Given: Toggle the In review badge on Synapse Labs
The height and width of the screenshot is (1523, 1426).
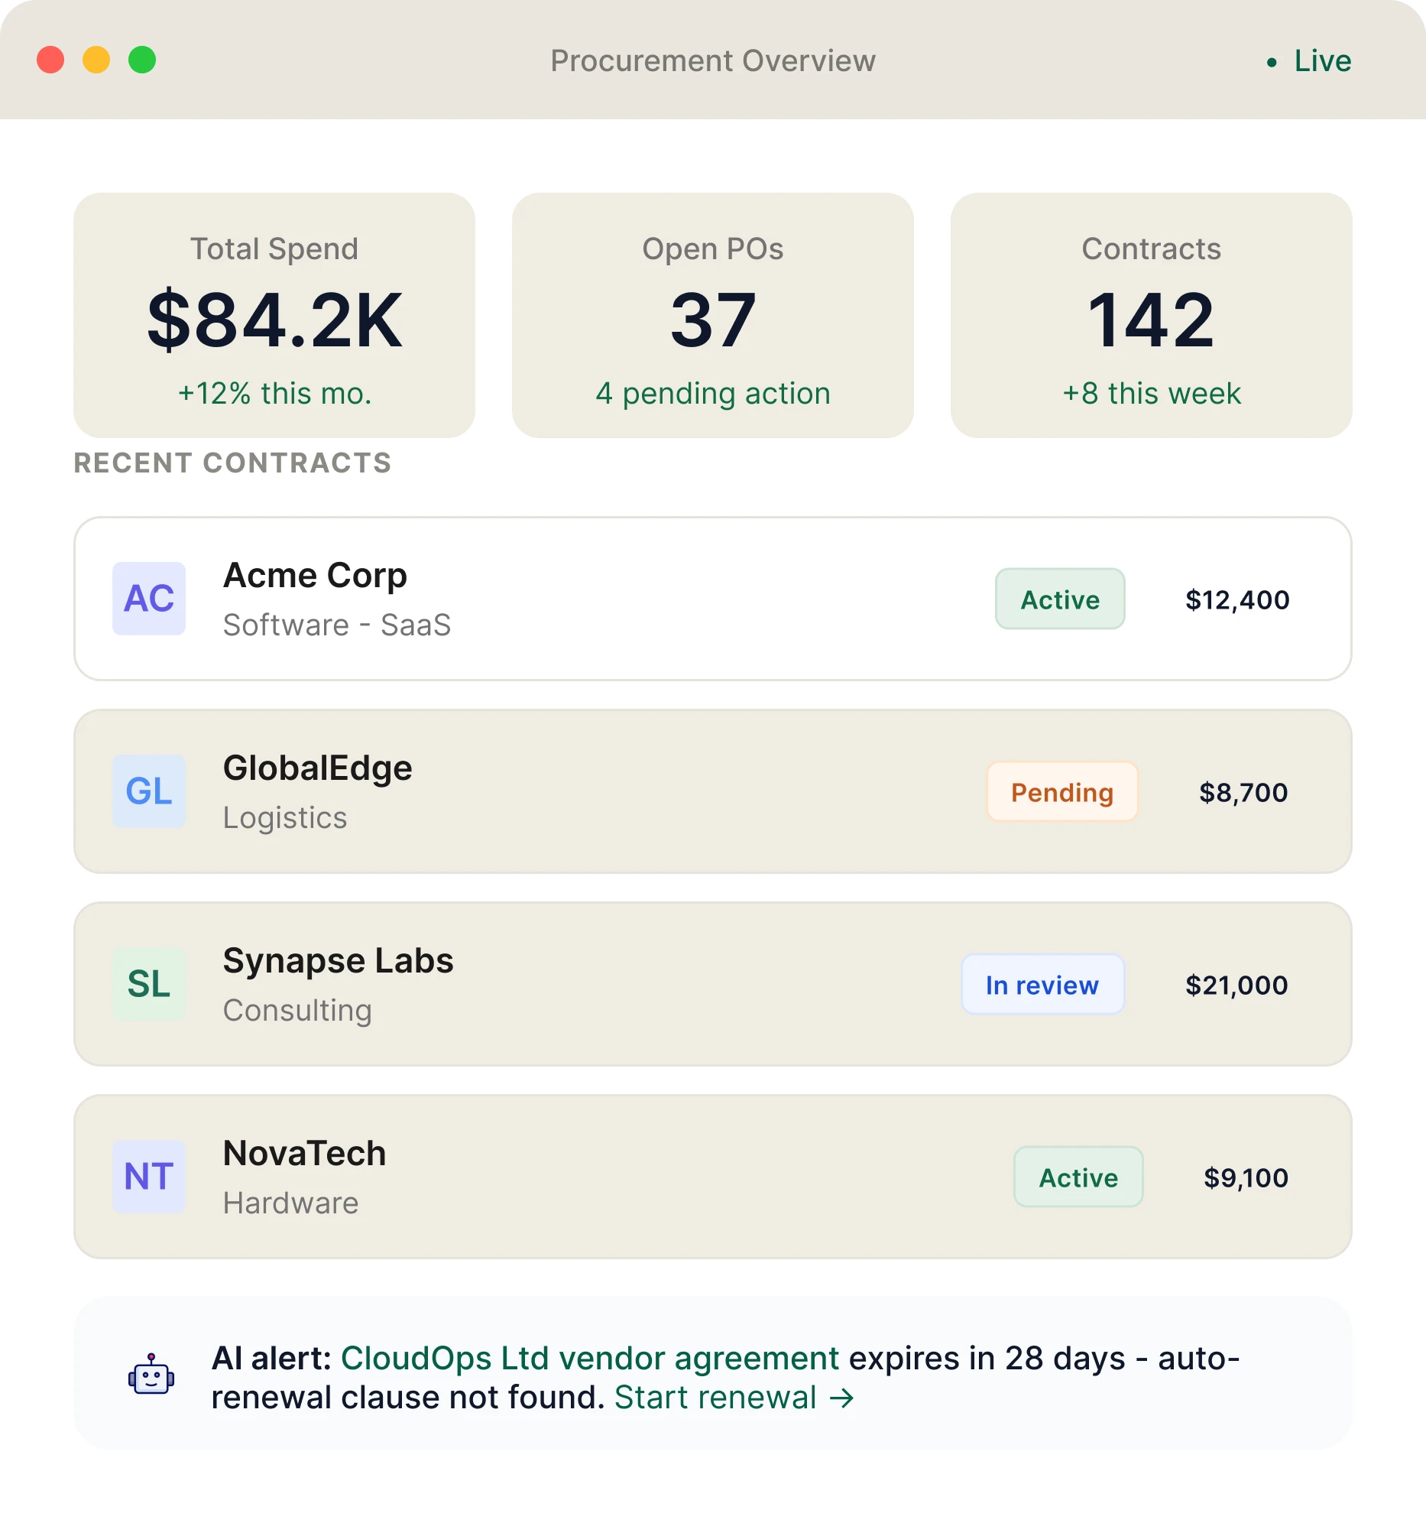Looking at the screenshot, I should coord(1043,986).
